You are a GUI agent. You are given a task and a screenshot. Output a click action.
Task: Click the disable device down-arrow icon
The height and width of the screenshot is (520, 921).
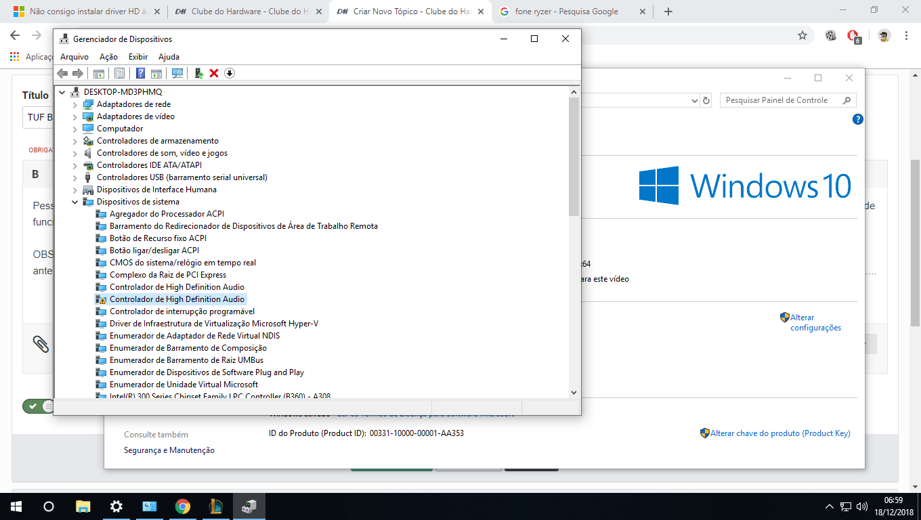coord(230,73)
